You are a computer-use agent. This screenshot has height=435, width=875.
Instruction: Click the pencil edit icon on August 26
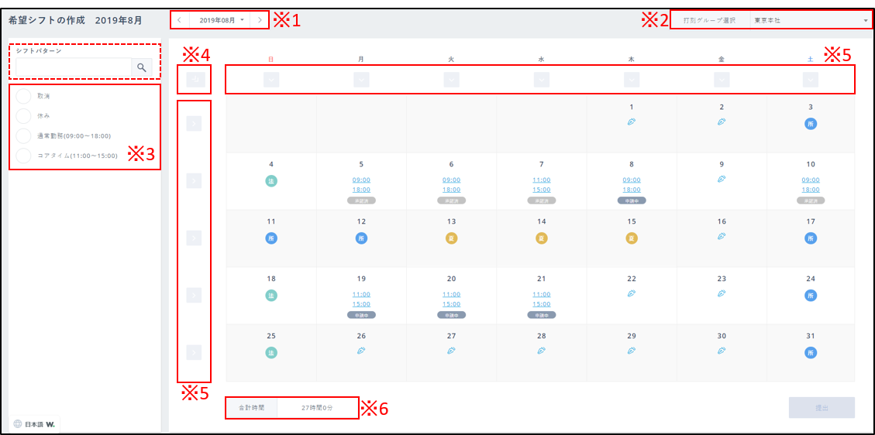point(361,351)
